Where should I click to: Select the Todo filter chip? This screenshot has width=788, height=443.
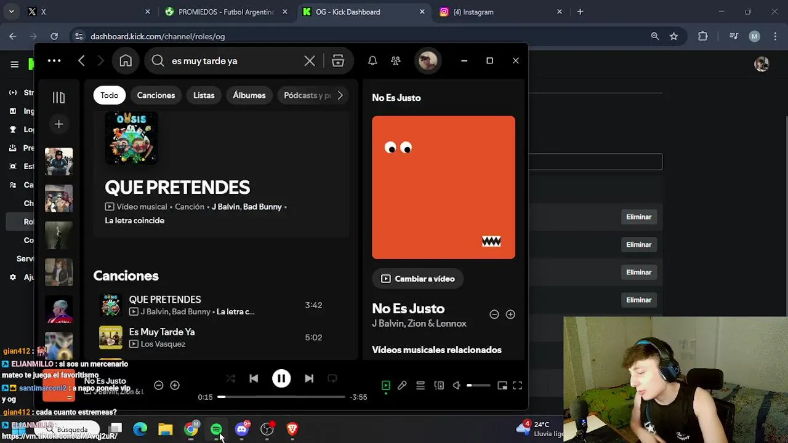tap(110, 95)
